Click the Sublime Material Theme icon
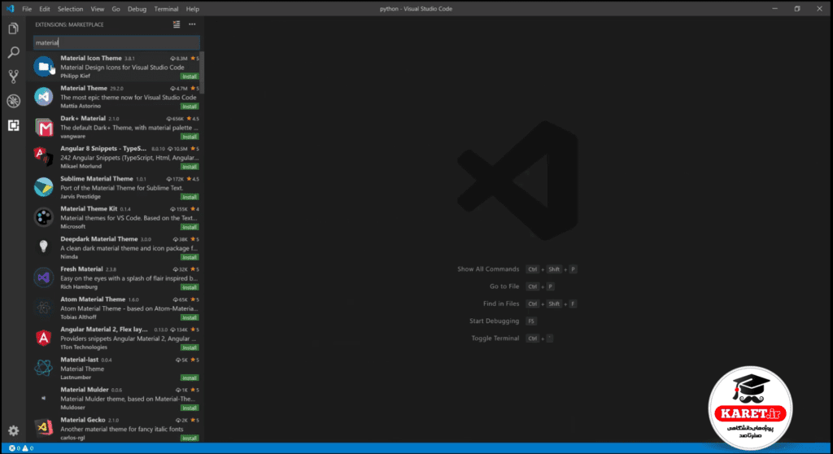Image resolution: width=833 pixels, height=454 pixels. pyautogui.click(x=44, y=187)
